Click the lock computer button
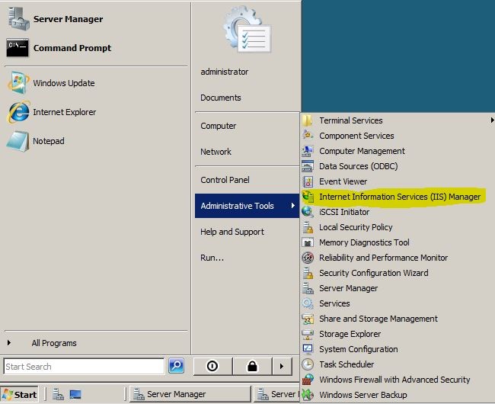 [x=252, y=367]
